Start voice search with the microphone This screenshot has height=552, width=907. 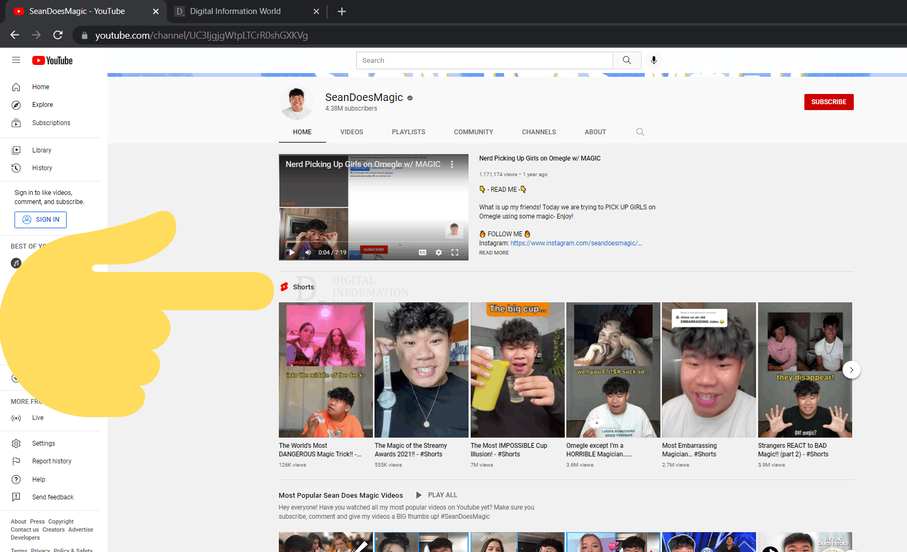(x=653, y=60)
